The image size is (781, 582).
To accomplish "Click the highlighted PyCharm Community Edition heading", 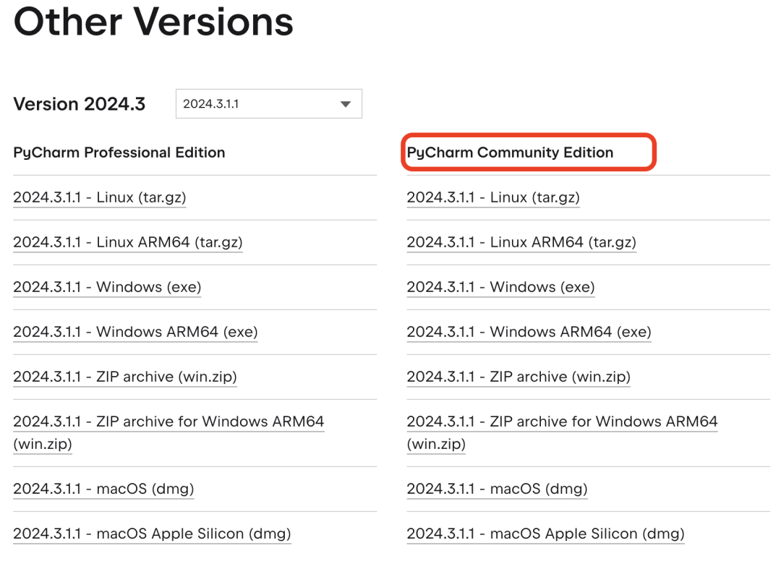I will coord(510,153).
